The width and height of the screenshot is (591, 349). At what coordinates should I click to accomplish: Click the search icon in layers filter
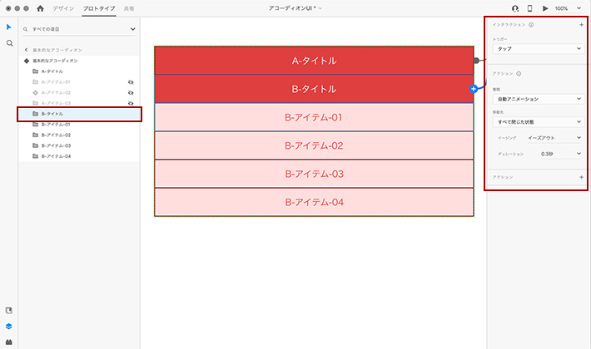click(25, 29)
